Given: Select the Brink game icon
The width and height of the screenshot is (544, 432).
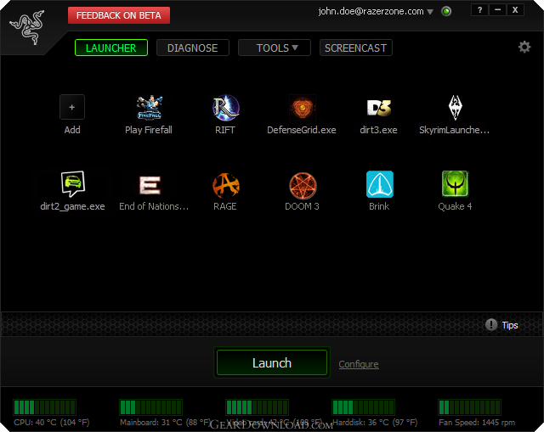Looking at the screenshot, I should point(380,184).
